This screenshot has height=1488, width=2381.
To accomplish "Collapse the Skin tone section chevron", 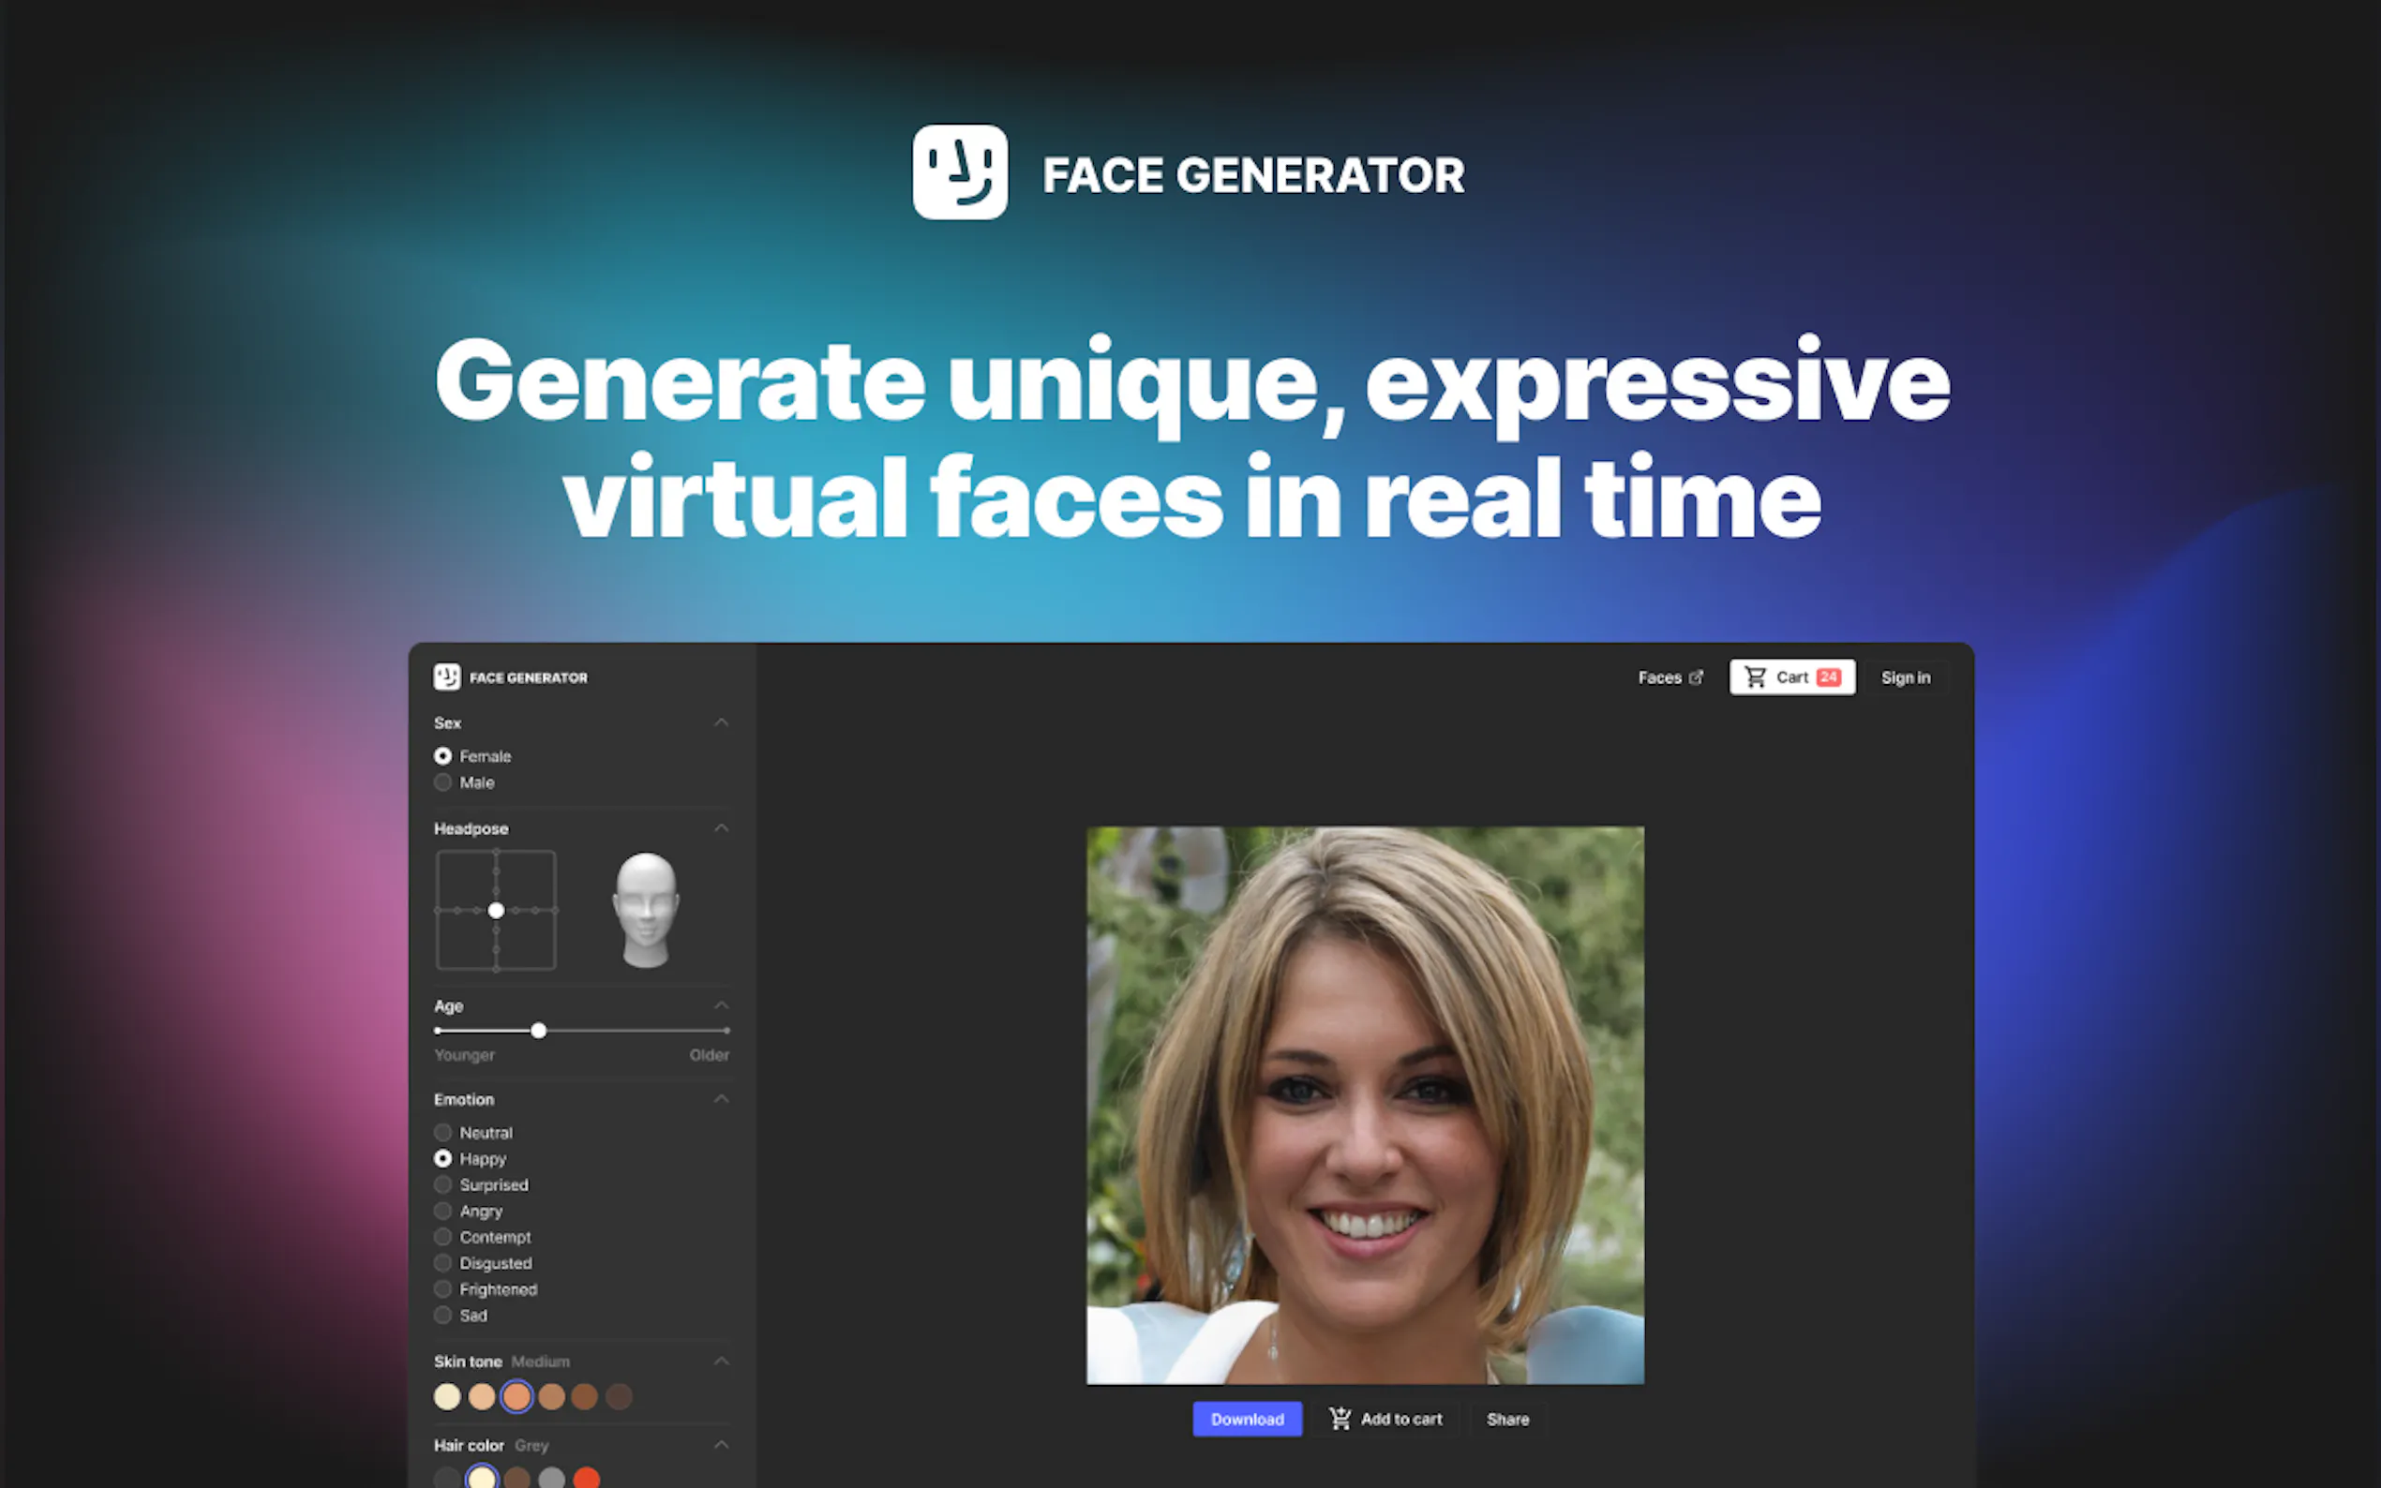I will tap(722, 1362).
